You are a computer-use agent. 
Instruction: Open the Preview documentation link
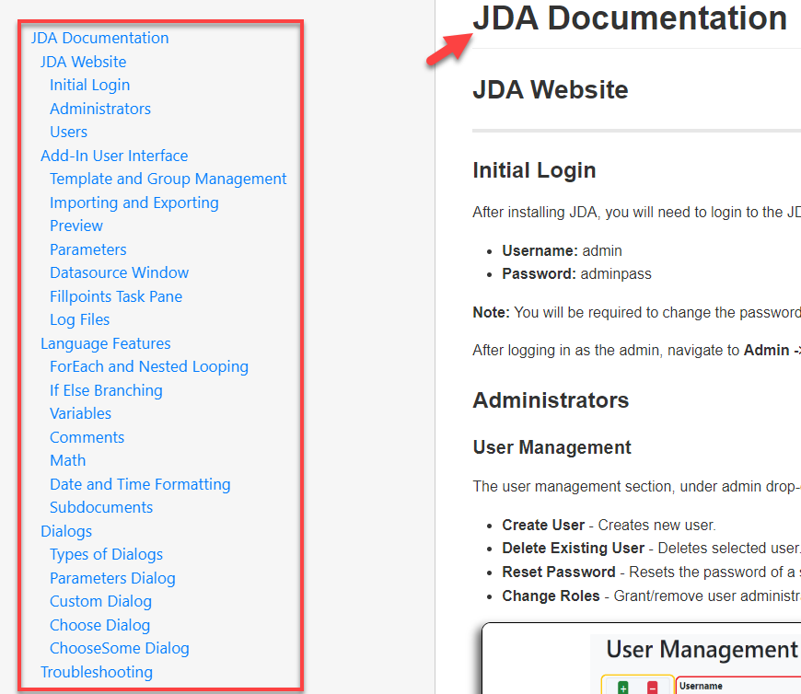(76, 226)
